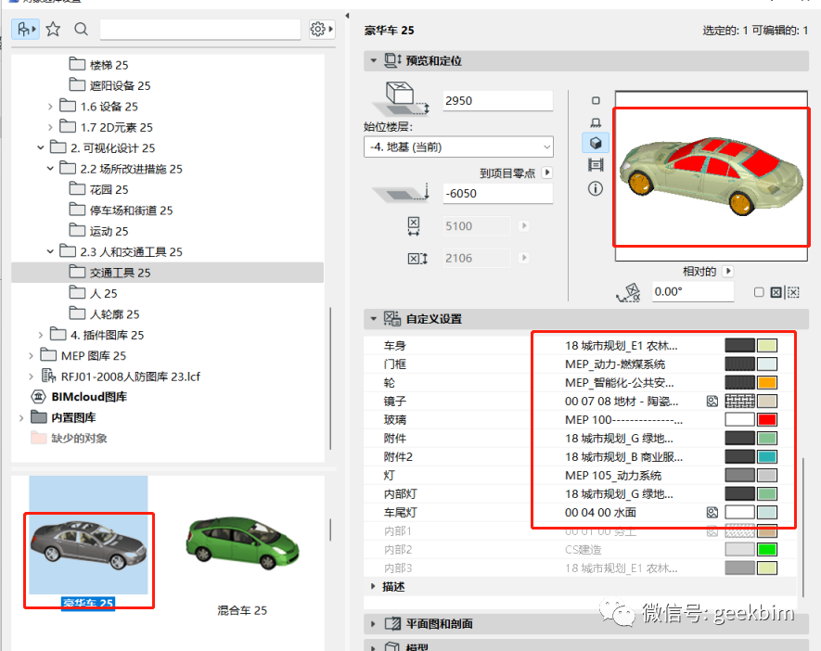Click the BIMcloud图库 library icon
821x651 pixels.
click(x=38, y=397)
